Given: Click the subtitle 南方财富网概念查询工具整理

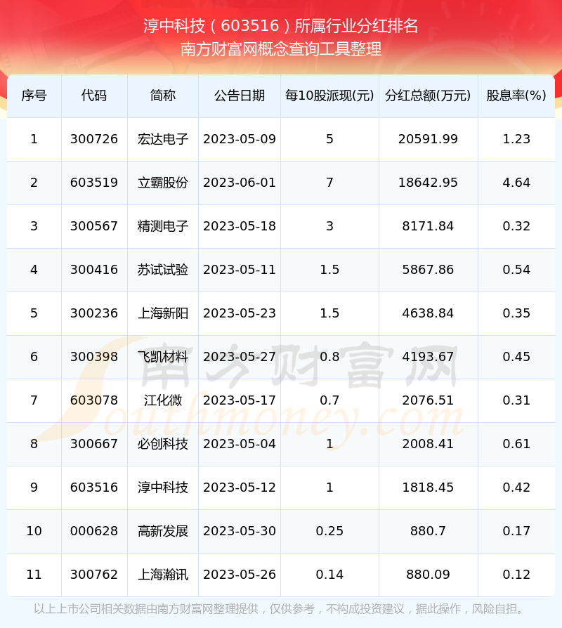Looking at the screenshot, I should [x=281, y=49].
